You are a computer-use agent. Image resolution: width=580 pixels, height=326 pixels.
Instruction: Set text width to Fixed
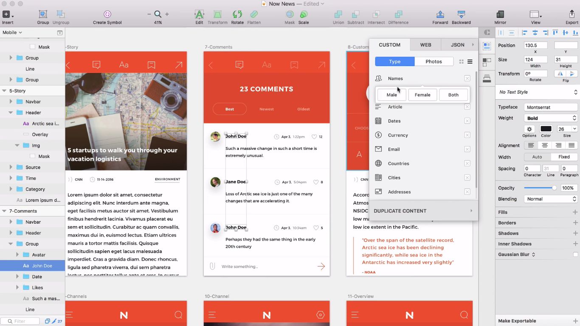564,157
